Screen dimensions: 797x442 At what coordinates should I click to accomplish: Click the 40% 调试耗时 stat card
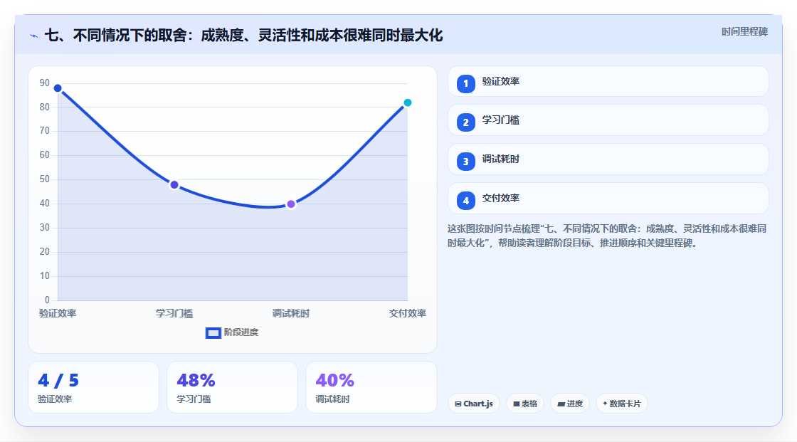coord(371,387)
